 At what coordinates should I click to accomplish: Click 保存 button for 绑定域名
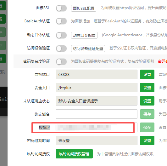(147, 114)
